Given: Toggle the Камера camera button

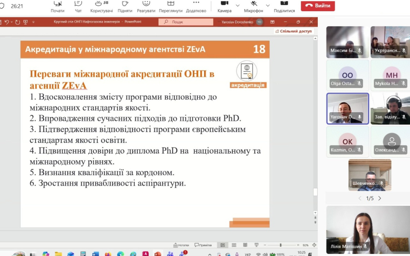Looking at the screenshot, I should (224, 7).
